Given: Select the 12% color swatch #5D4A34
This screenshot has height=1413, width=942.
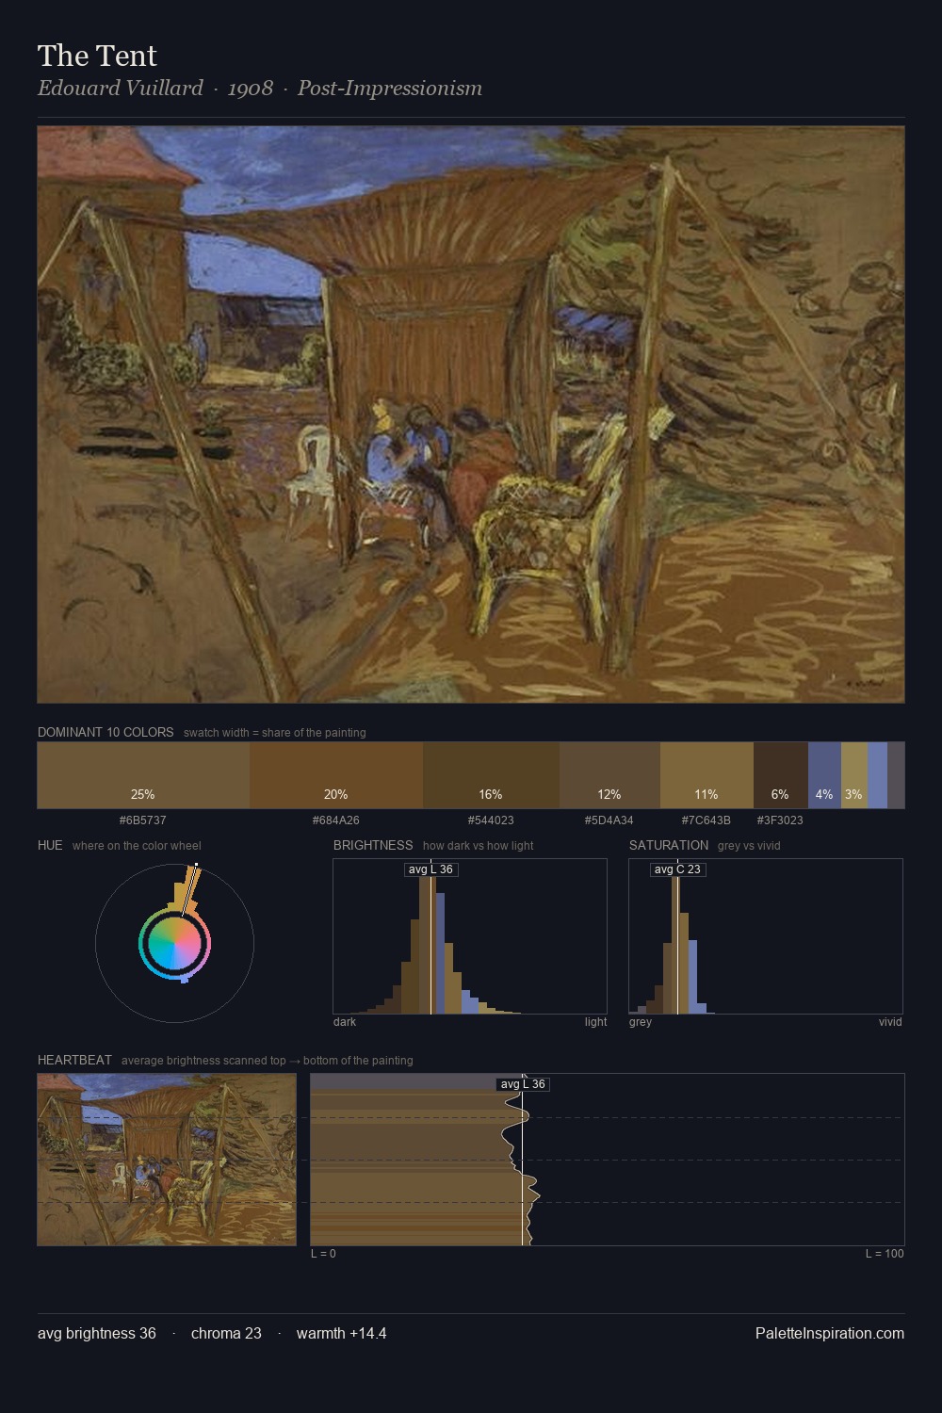Looking at the screenshot, I should (609, 775).
